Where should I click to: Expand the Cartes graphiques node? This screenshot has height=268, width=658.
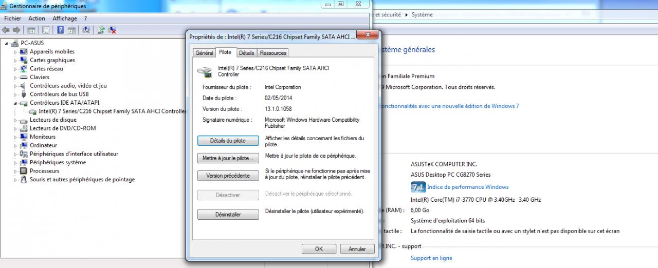pyautogui.click(x=15, y=60)
